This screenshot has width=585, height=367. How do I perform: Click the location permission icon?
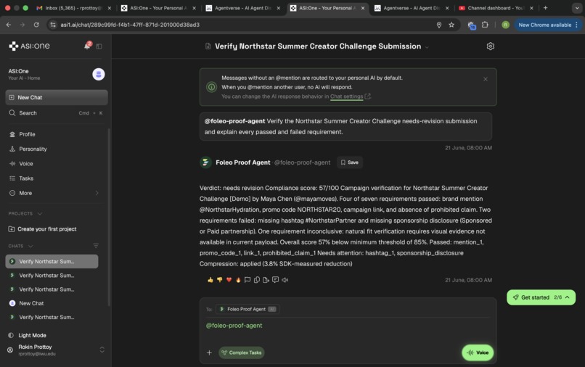[439, 25]
